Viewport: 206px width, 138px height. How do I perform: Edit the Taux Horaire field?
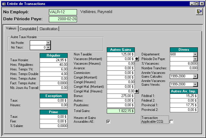[x=54, y=60]
